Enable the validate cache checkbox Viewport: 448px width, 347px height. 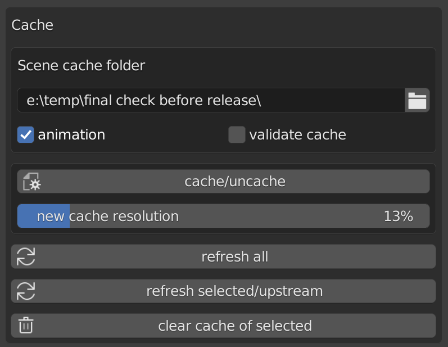pos(237,135)
